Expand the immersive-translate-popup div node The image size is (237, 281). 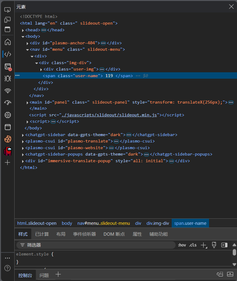[23, 161]
